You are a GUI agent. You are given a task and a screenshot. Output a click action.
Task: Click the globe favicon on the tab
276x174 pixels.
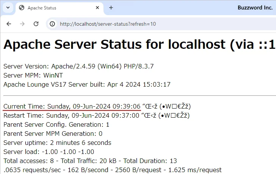tap(22, 8)
